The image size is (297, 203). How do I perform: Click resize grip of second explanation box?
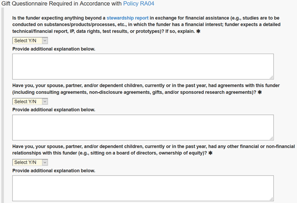[x=271, y=138]
